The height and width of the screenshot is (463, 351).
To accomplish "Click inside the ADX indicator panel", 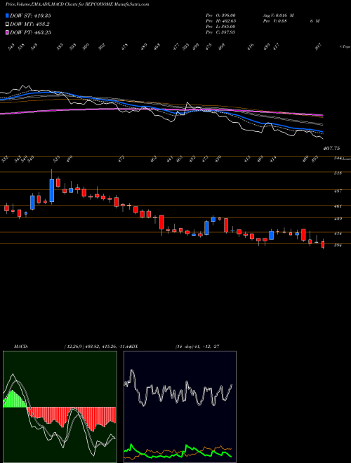I will [180, 407].
